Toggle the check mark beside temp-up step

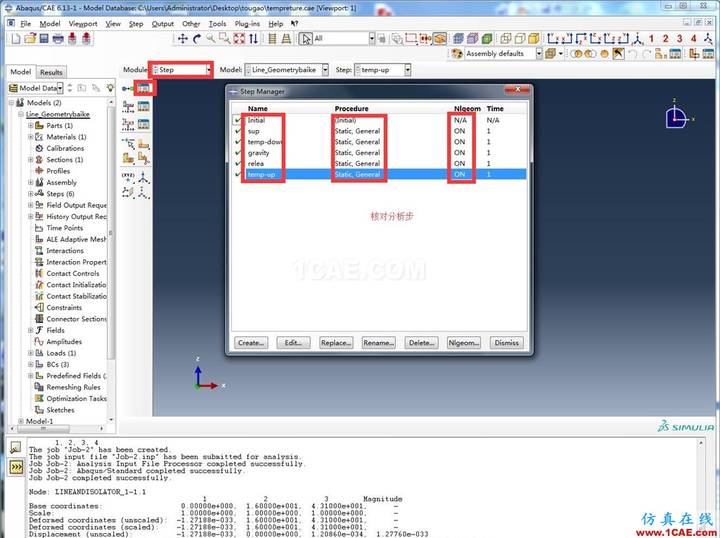(x=238, y=174)
